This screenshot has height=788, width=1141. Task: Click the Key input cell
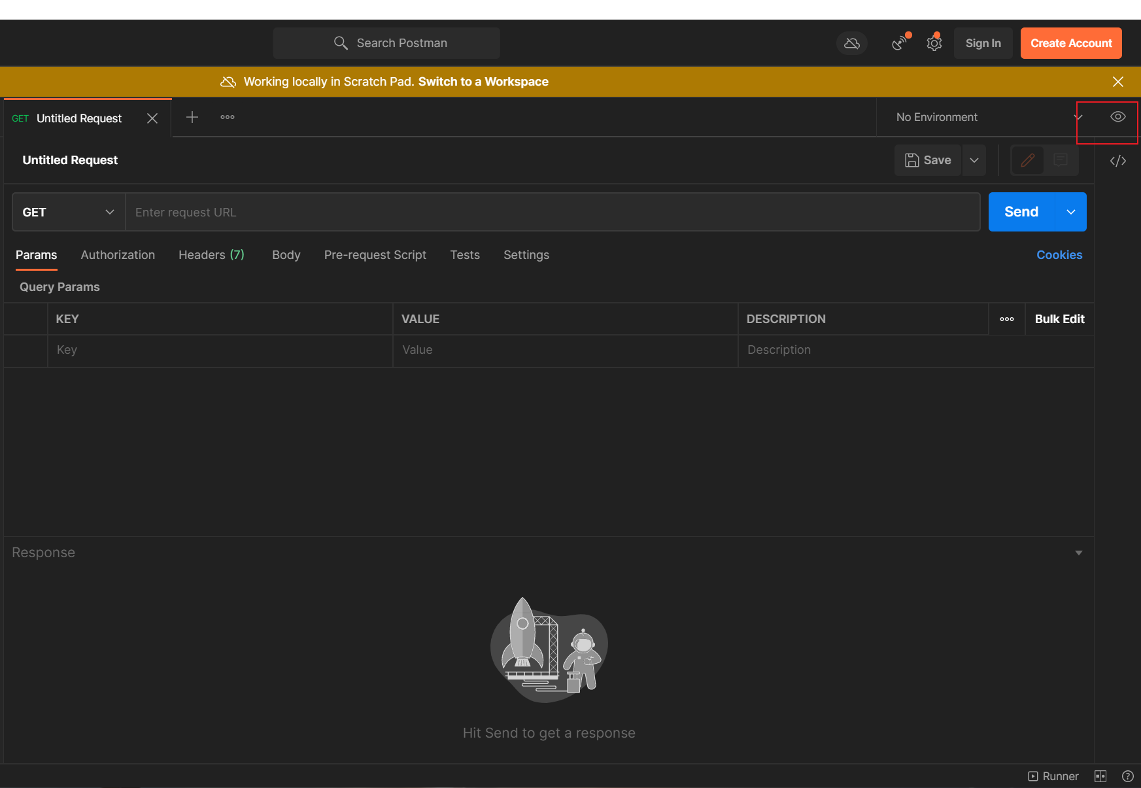click(220, 350)
